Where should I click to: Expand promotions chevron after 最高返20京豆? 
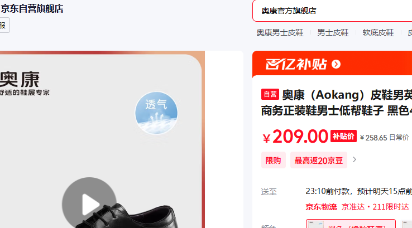click(x=354, y=159)
